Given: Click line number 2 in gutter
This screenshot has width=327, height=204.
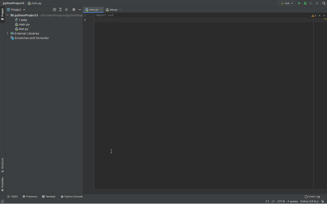Looking at the screenshot, I should [x=85, y=20].
